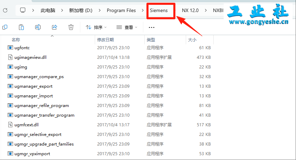Click the 81 KB size cell
296x160 pixels.
[205, 106]
